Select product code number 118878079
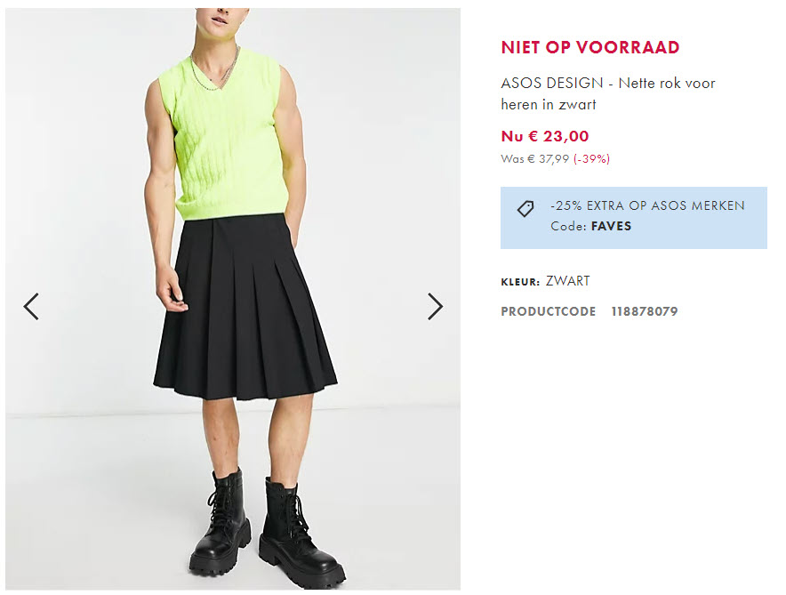Viewport: 786px width, 595px height. click(644, 311)
